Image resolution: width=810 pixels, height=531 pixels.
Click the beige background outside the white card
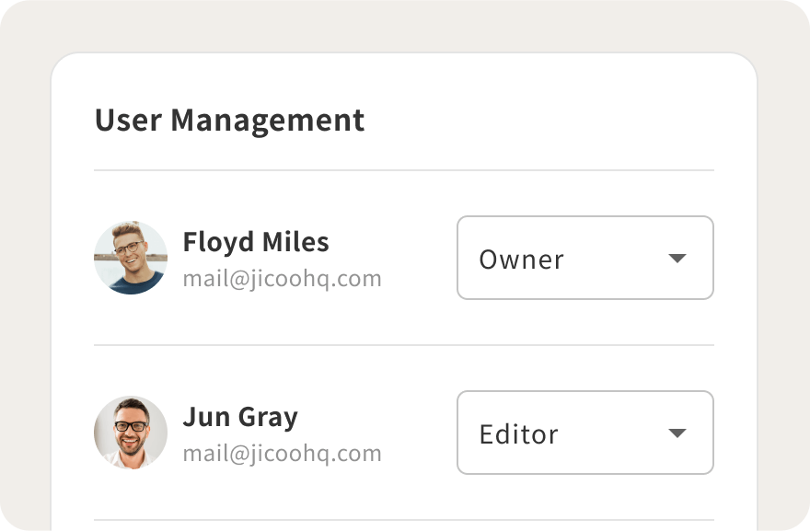tap(26, 276)
